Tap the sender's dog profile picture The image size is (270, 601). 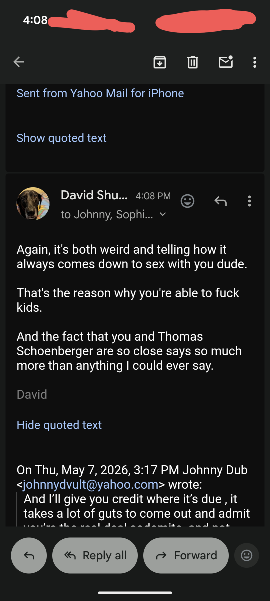coord(33,204)
